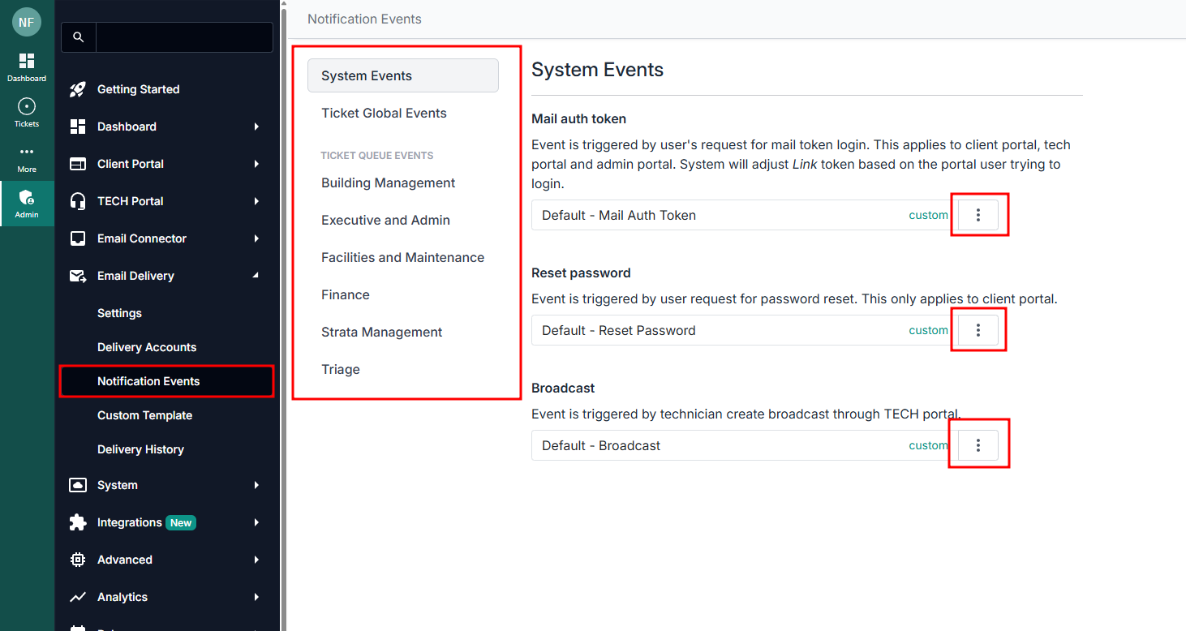This screenshot has height=631, width=1186.
Task: Open Tickets from the left rail icon
Action: coord(27,107)
